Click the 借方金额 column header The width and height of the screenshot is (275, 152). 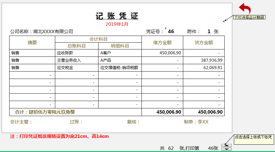(x=162, y=42)
